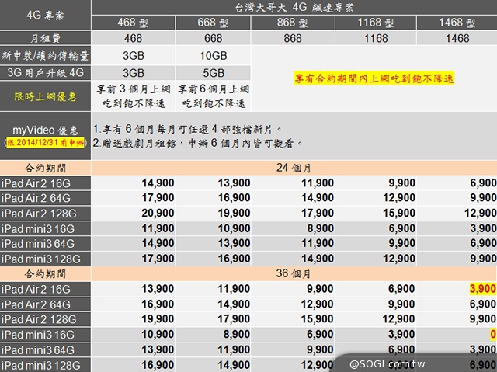Click the iPad Air 2 128G label under 36 個月
Screen dimensions: 497x372
coord(39,319)
